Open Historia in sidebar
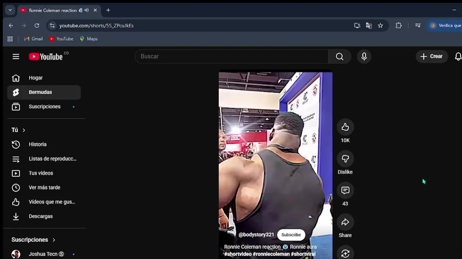462x259 pixels. (44, 144)
